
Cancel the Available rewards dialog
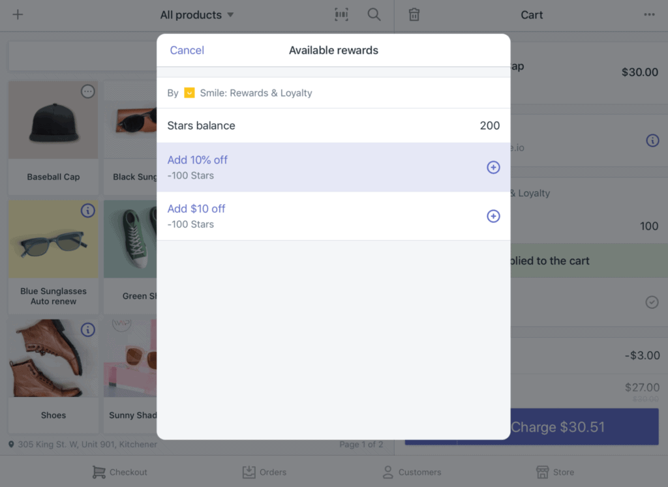coord(187,50)
